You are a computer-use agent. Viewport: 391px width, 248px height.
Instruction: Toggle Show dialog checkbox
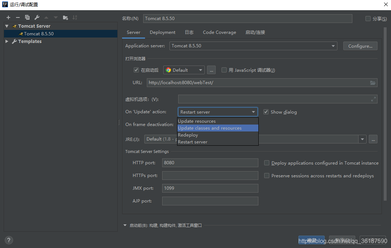[266, 112]
